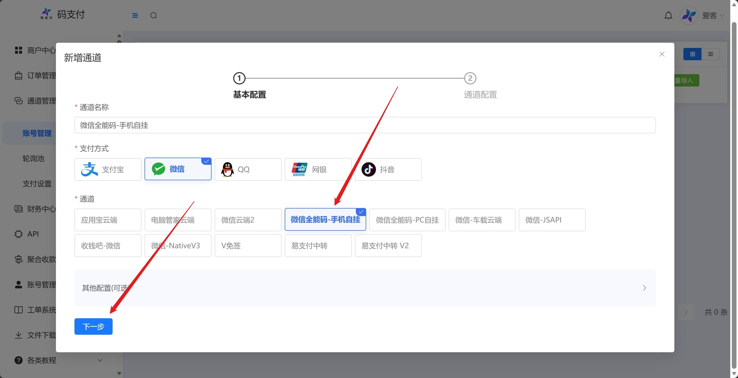Click the 码支付 logo icon
The width and height of the screenshot is (738, 378).
tap(46, 14)
